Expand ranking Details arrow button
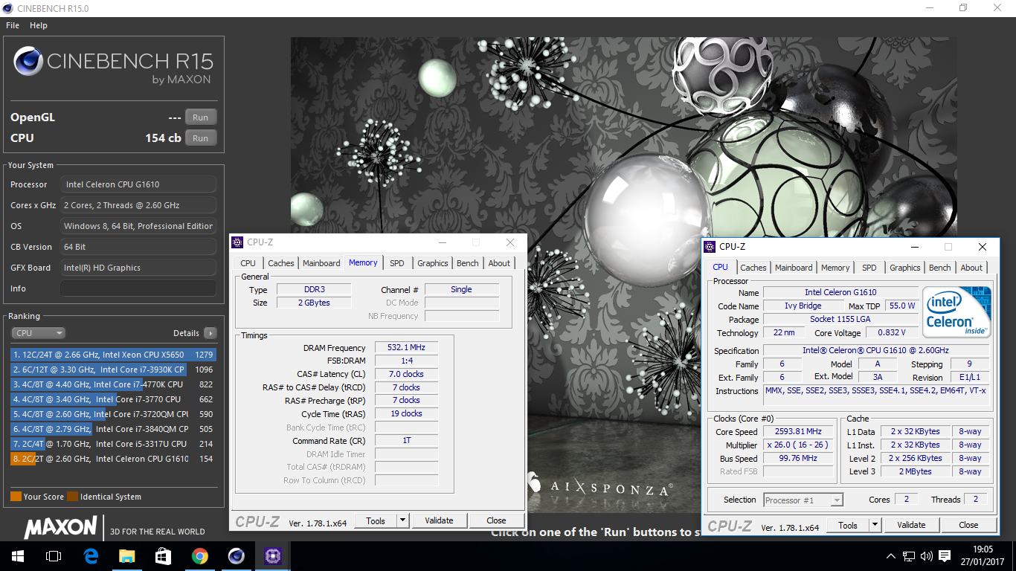The height and width of the screenshot is (571, 1016). point(210,333)
